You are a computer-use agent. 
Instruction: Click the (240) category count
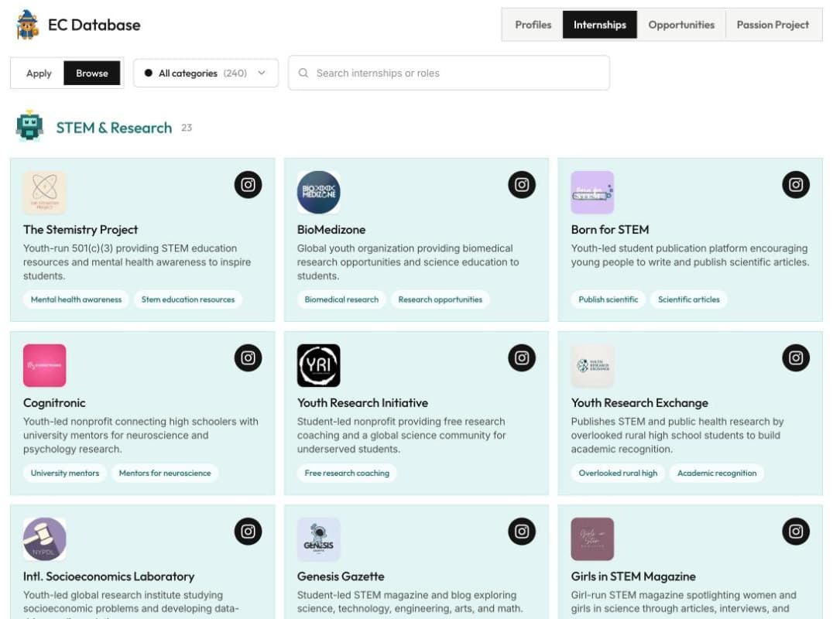click(x=235, y=74)
